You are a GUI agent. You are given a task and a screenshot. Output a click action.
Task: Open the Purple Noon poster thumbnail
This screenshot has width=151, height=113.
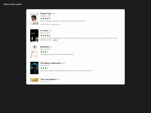pyautogui.click(x=34, y=18)
